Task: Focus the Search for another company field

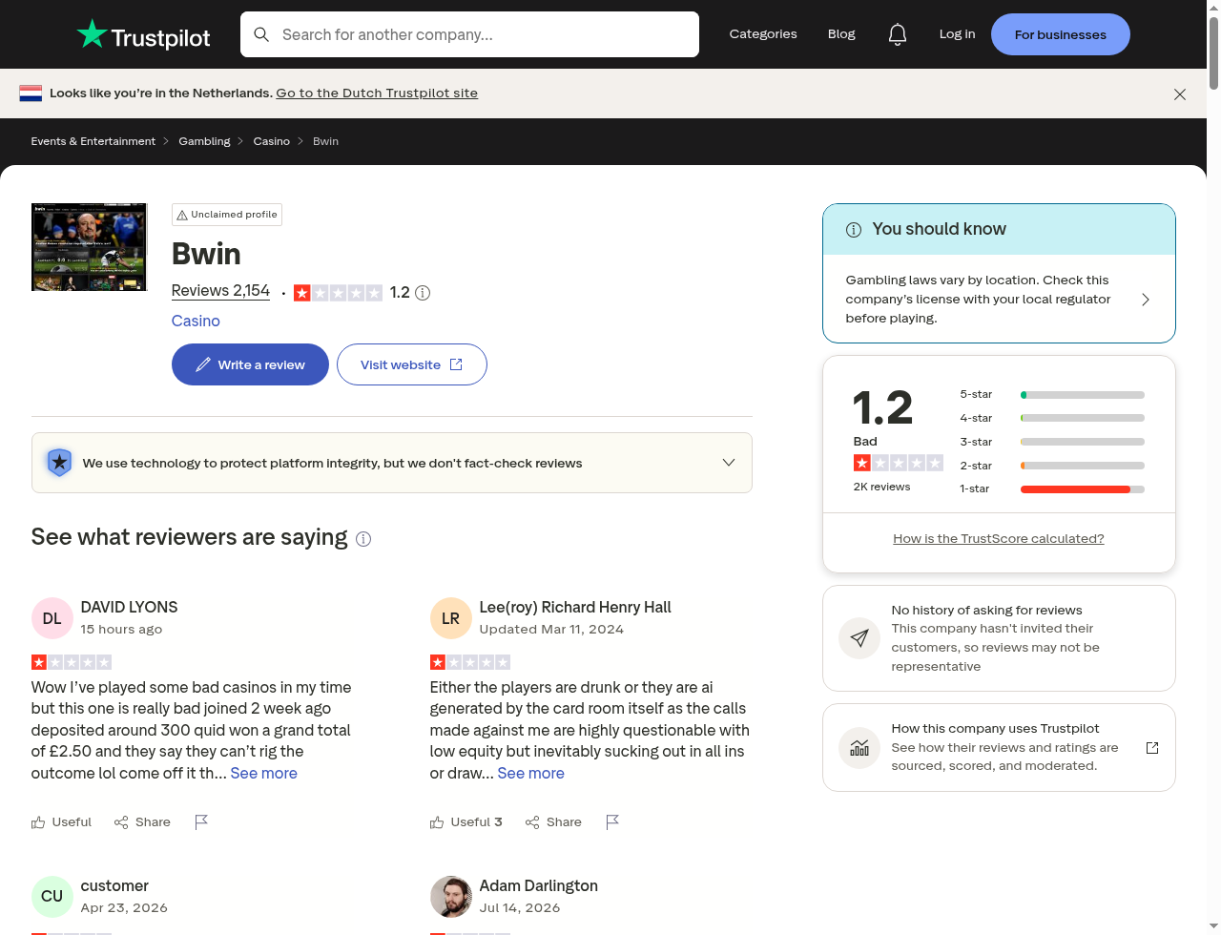Action: pyautogui.click(x=469, y=34)
